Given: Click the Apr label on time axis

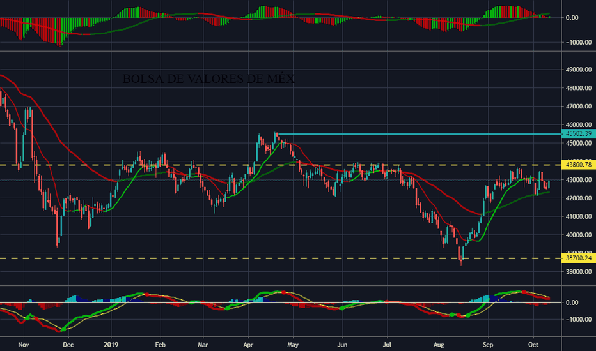Looking at the screenshot, I should click(248, 345).
